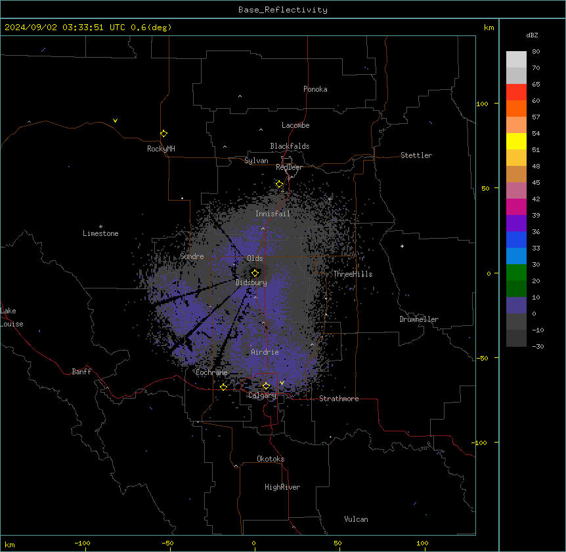The height and width of the screenshot is (552, 566).
Task: Click the Calgary city label
Action: [262, 395]
